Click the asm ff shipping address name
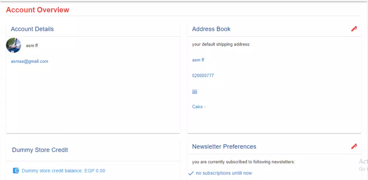Image resolution: width=368 pixels, height=180 pixels. tap(198, 60)
